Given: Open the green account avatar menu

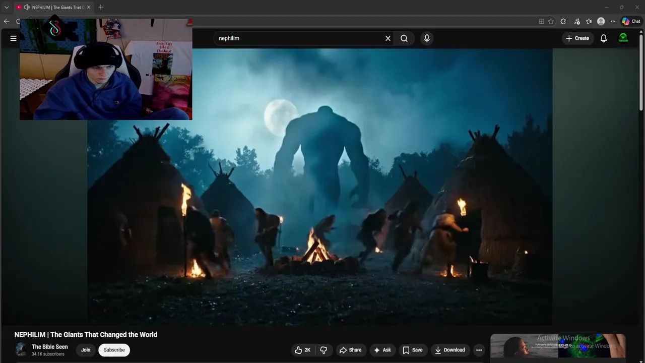Looking at the screenshot, I should (x=623, y=38).
